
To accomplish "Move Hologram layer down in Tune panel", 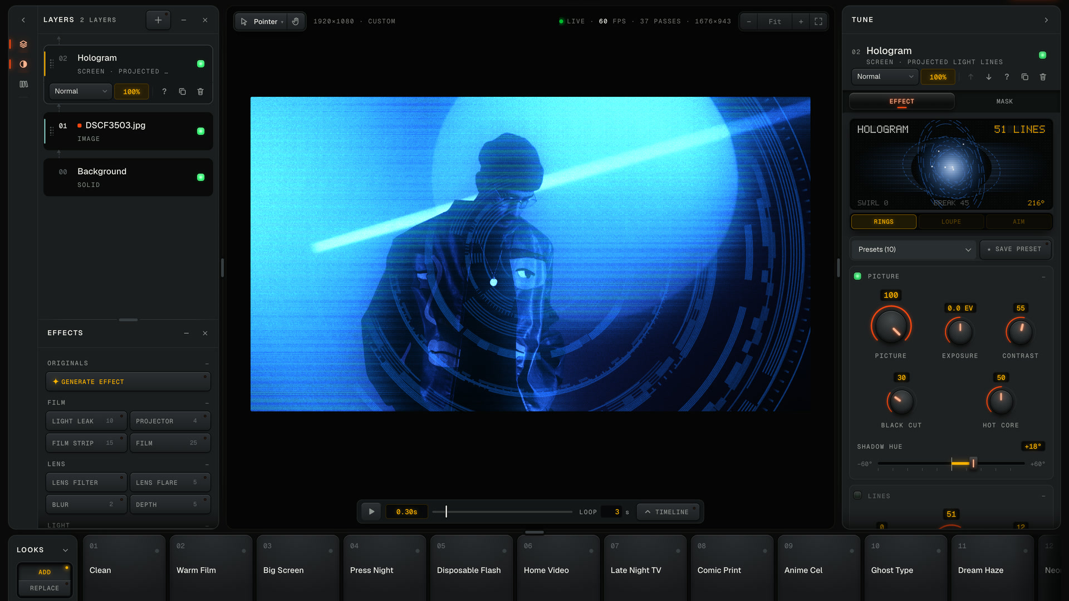I will tap(989, 77).
